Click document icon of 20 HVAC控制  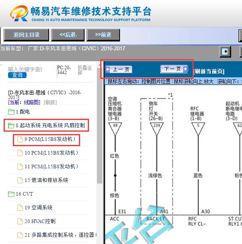pyautogui.click(x=20, y=221)
